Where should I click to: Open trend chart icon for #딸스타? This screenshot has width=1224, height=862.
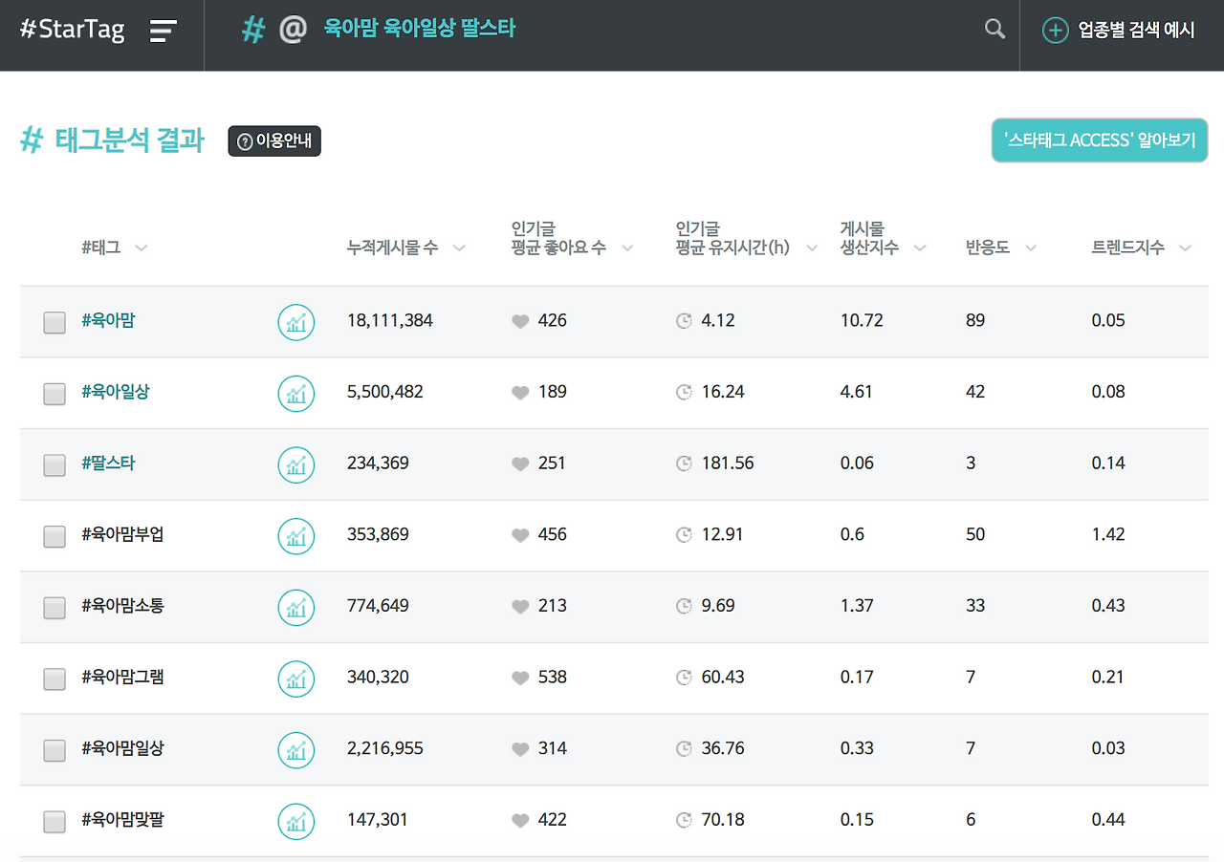pos(296,464)
